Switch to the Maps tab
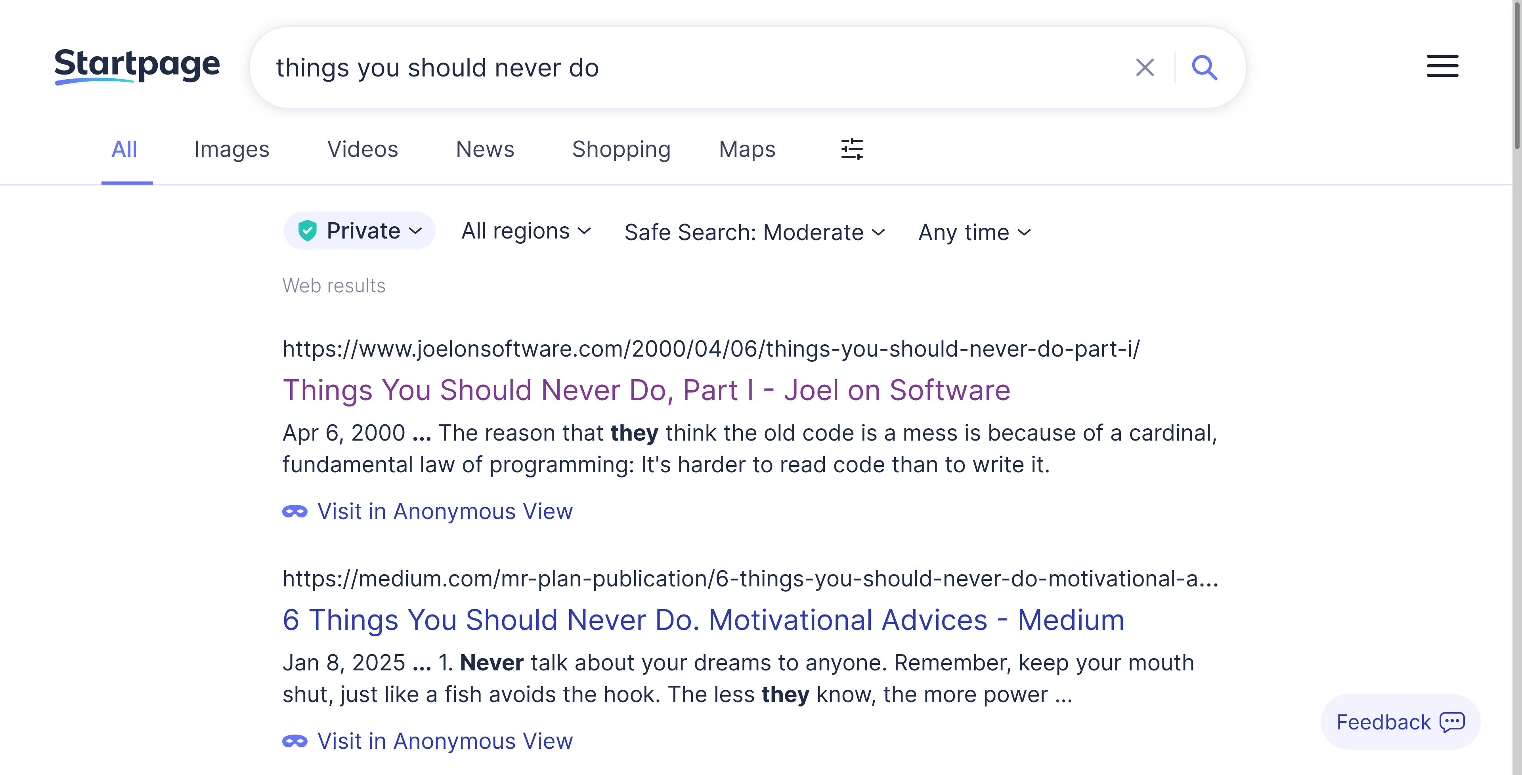 (x=746, y=149)
